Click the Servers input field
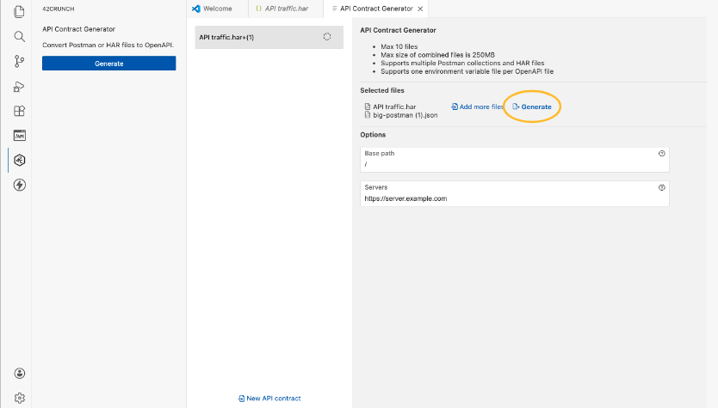The height and width of the screenshot is (408, 718). 508,198
